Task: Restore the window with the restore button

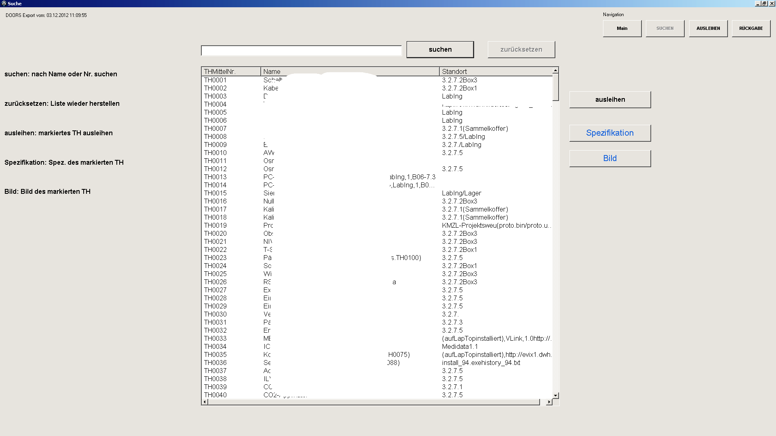Action: click(x=764, y=3)
